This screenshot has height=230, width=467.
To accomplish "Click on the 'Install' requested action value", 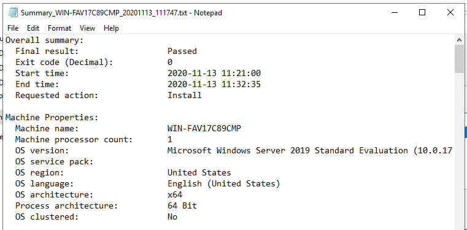I will (x=184, y=96).
